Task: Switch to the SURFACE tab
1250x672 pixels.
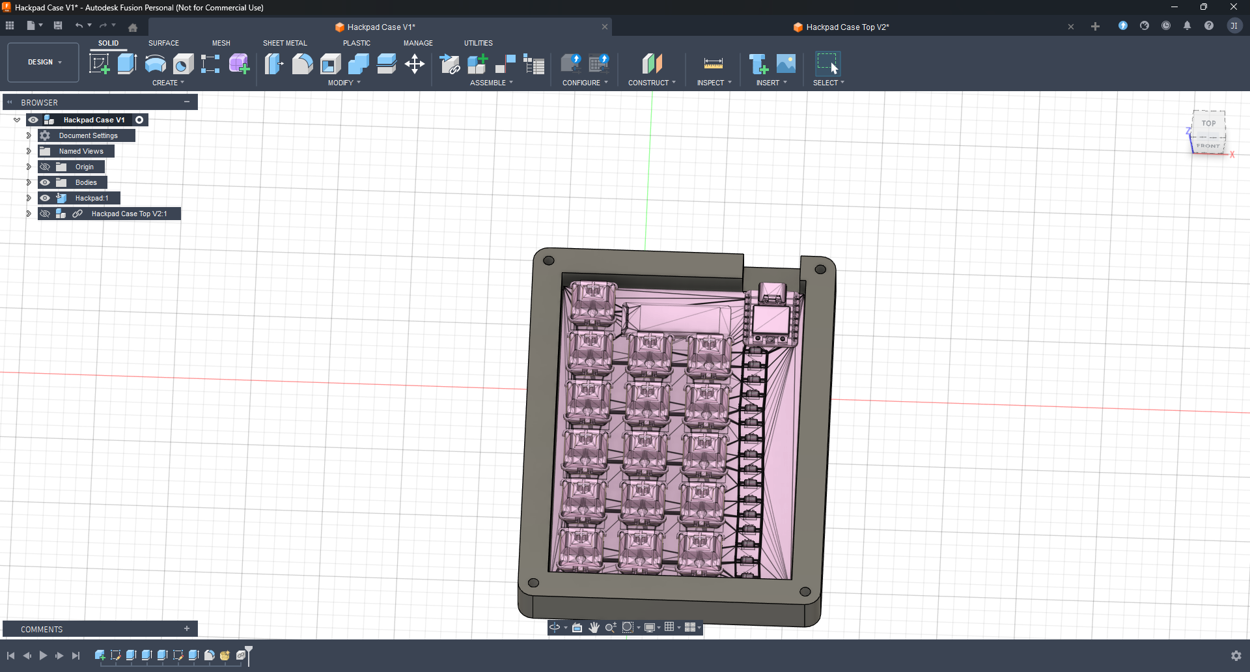Action: coord(163,43)
